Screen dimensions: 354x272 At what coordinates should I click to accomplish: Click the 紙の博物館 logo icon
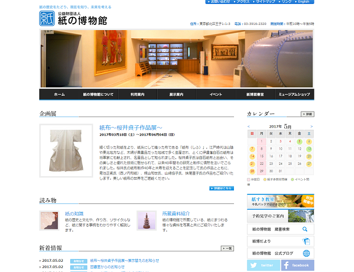click(47, 19)
